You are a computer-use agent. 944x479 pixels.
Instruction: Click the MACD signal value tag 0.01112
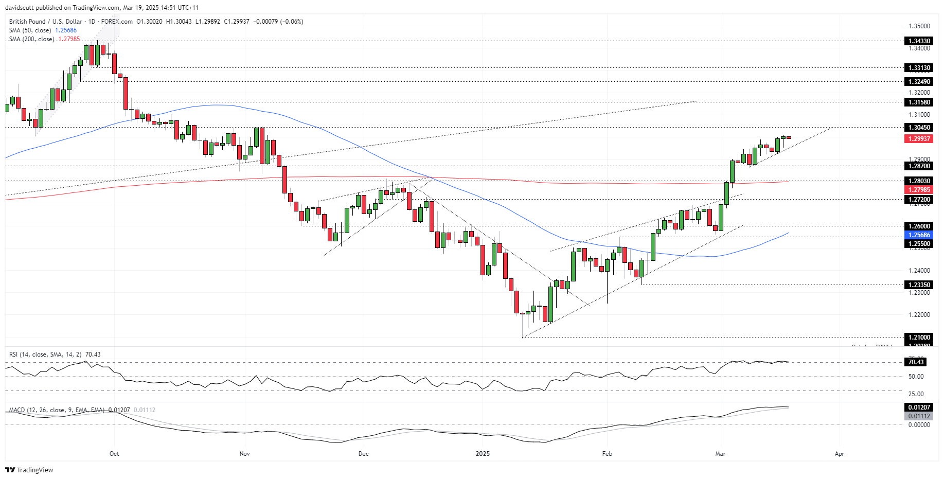tap(919, 416)
